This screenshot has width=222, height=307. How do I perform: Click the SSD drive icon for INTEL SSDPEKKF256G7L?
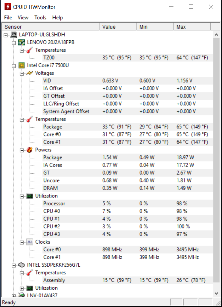tap(22, 265)
